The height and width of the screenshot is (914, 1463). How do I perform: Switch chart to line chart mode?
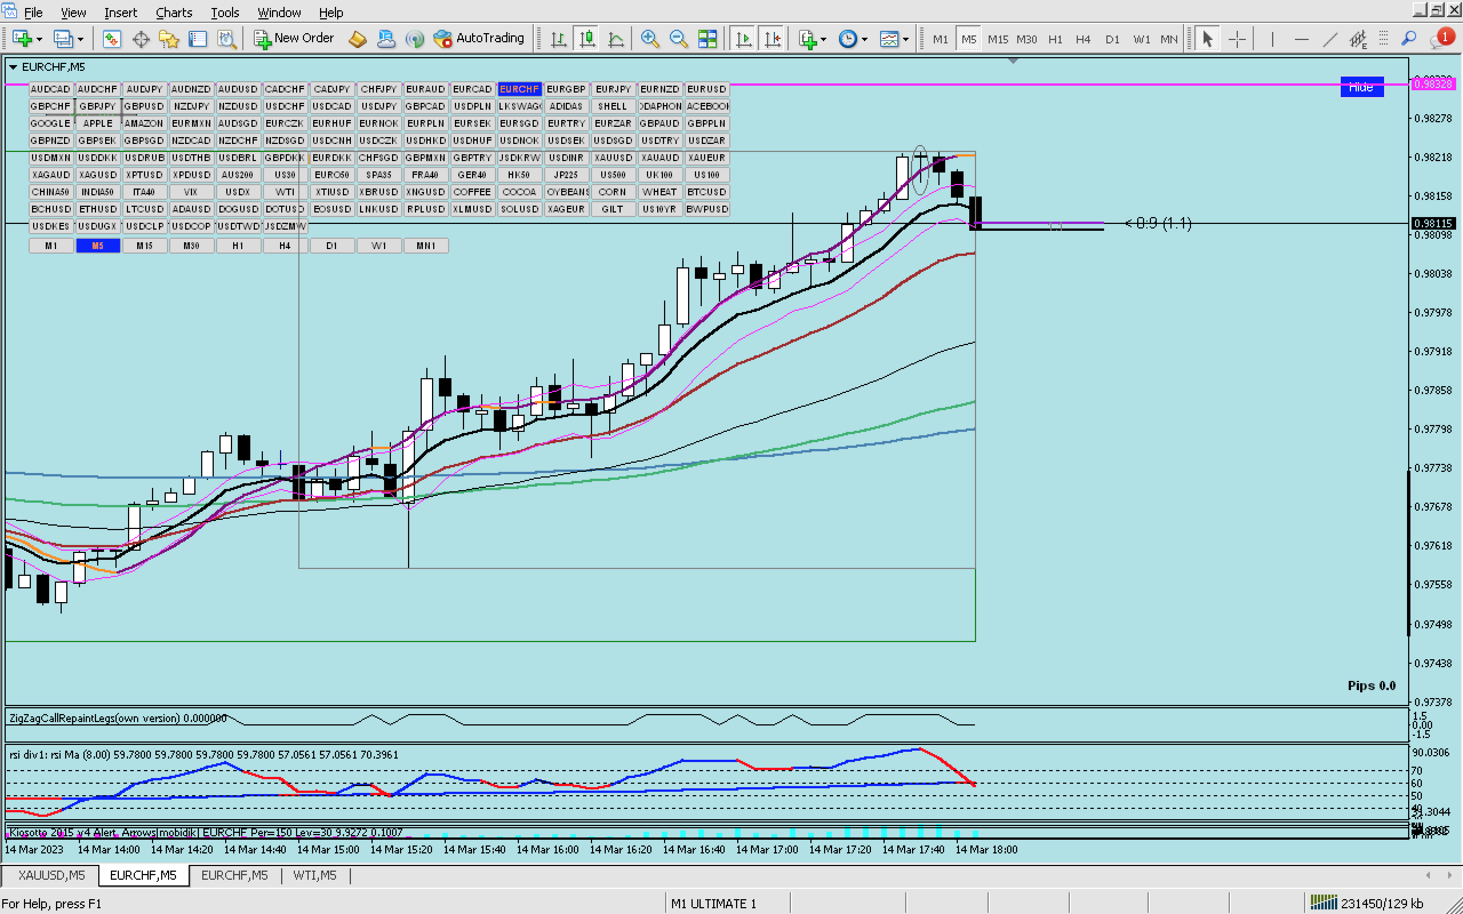[x=615, y=39]
